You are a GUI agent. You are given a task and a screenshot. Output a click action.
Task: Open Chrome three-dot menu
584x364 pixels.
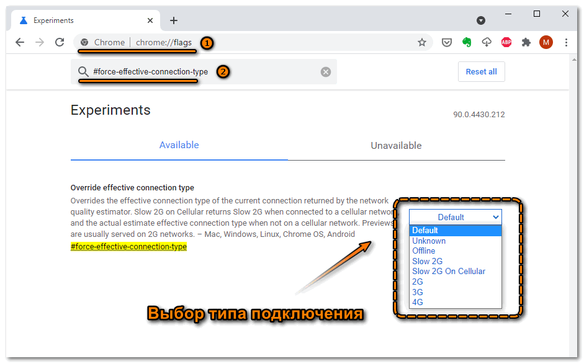(x=567, y=42)
